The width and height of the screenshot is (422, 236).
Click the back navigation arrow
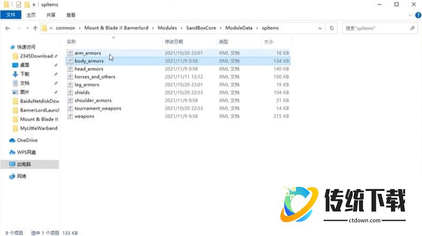8,28
